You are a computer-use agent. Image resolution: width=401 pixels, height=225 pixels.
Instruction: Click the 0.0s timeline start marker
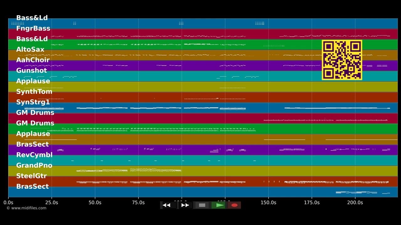[8, 202]
